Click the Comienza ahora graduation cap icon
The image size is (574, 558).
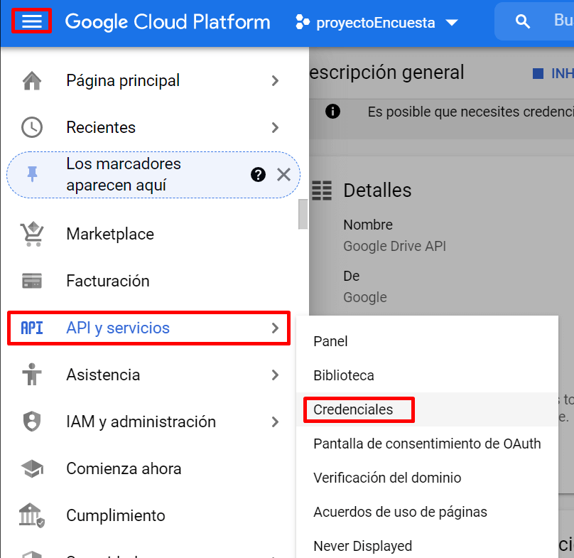pyautogui.click(x=32, y=468)
